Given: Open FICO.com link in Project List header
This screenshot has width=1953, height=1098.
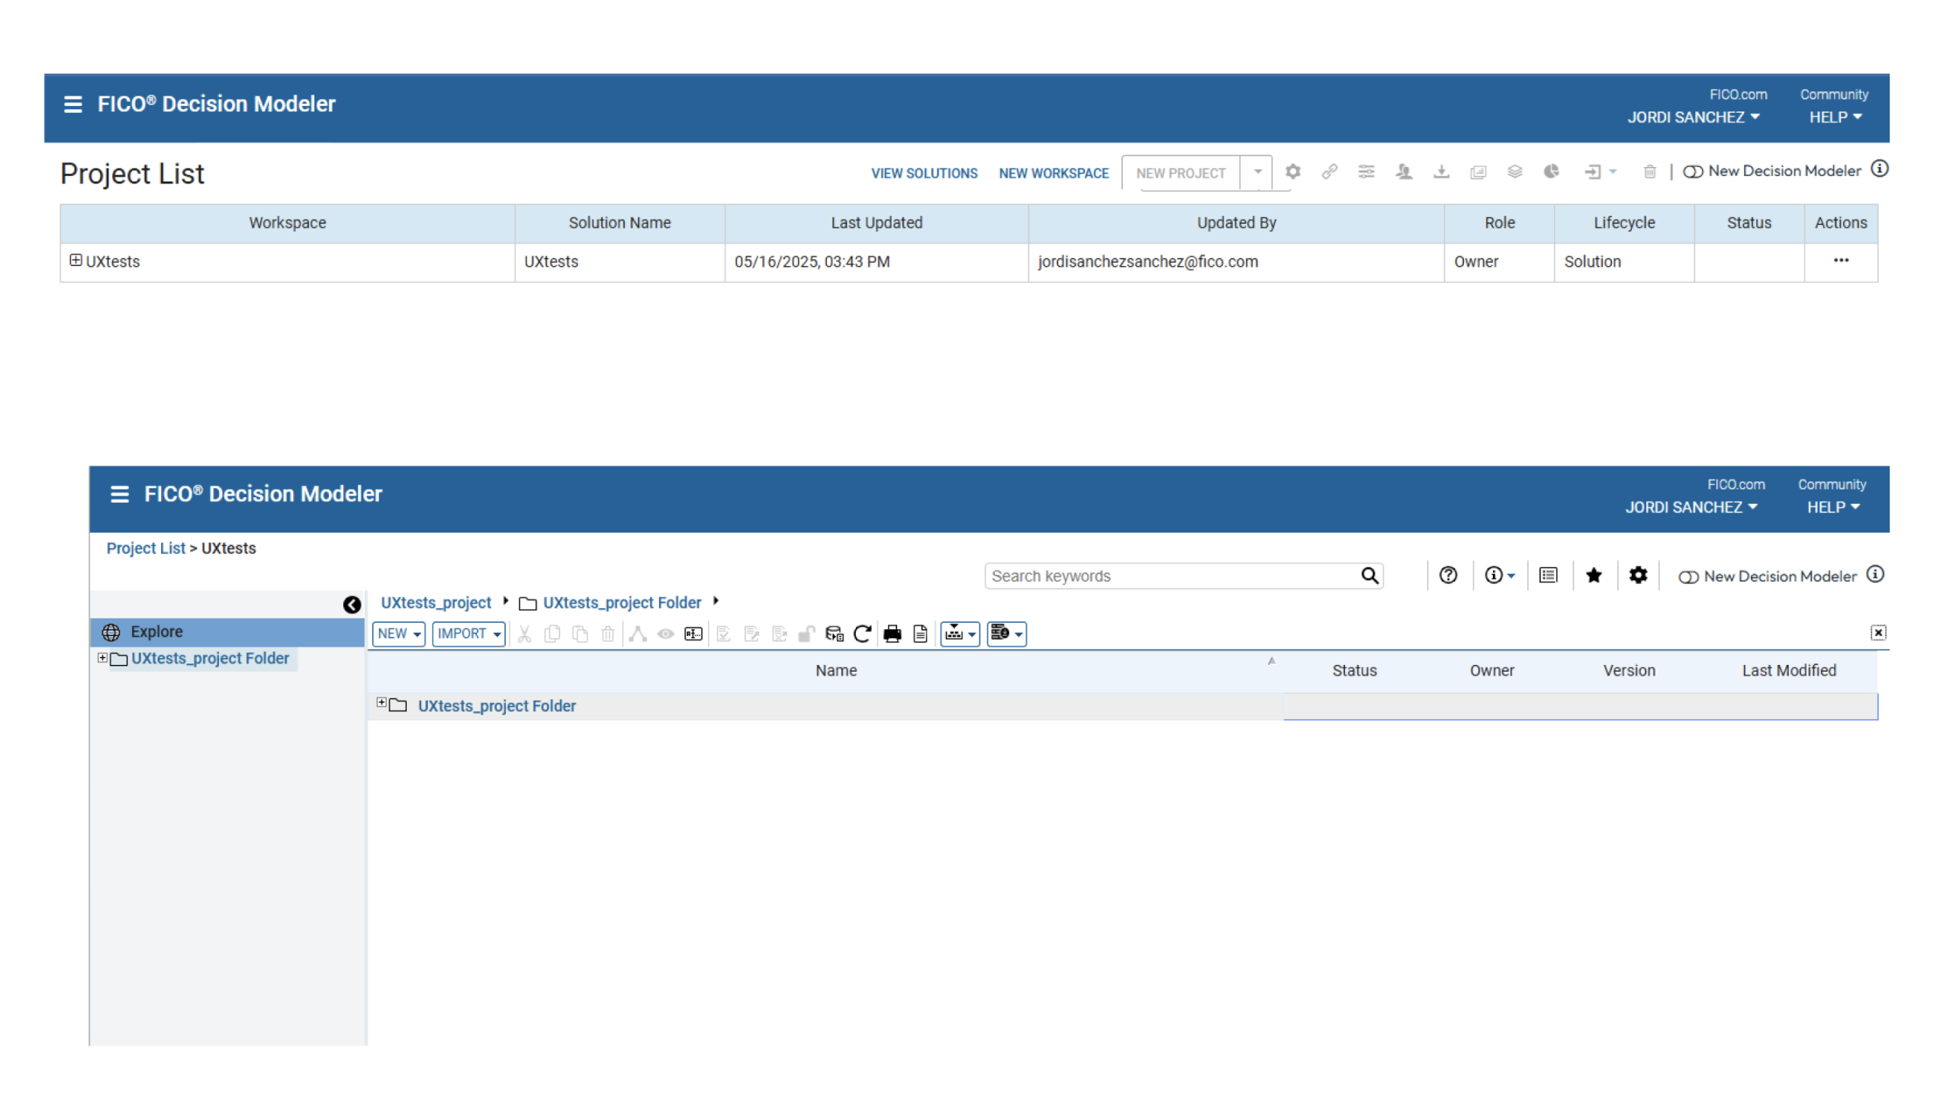Looking at the screenshot, I should click(1738, 95).
